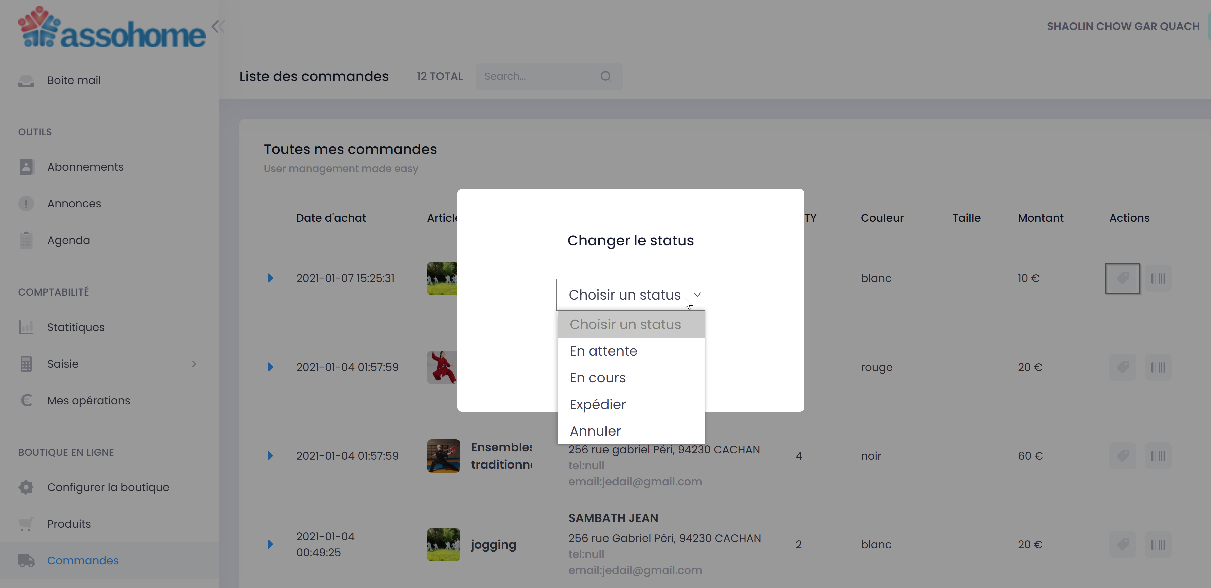Expand the rouge order row dated 2021-01-04 01:57:59

click(270, 367)
